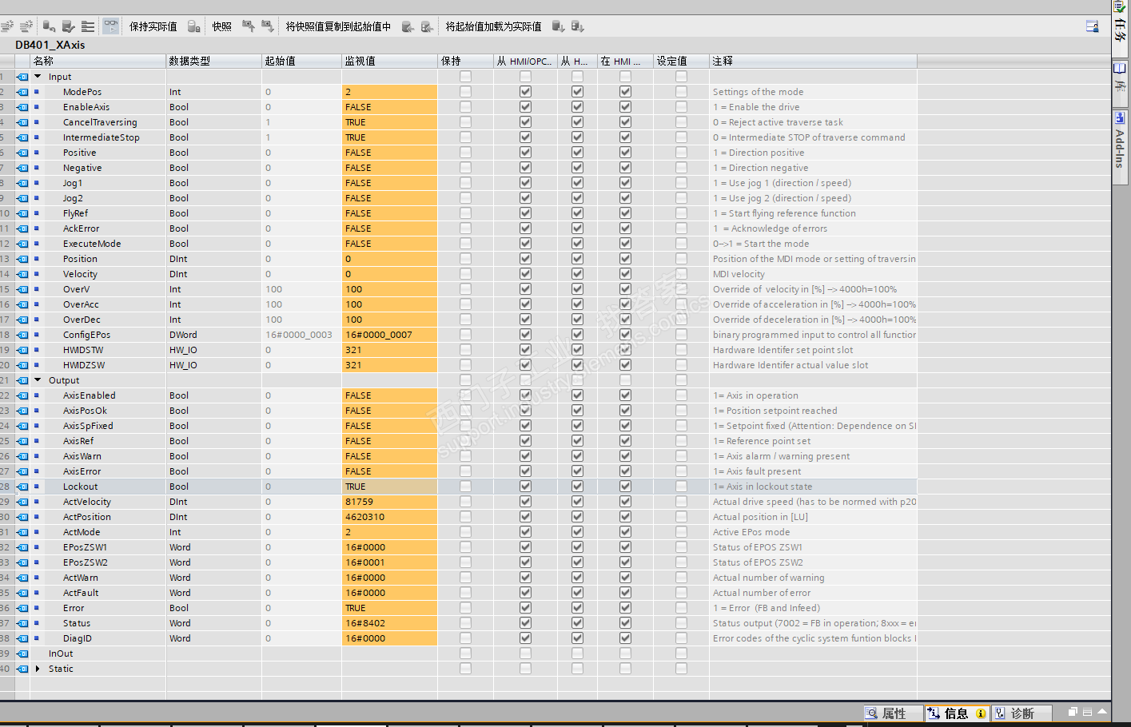Click first icon after 将起始值加载为实际值
1131x727 pixels.
(558, 26)
